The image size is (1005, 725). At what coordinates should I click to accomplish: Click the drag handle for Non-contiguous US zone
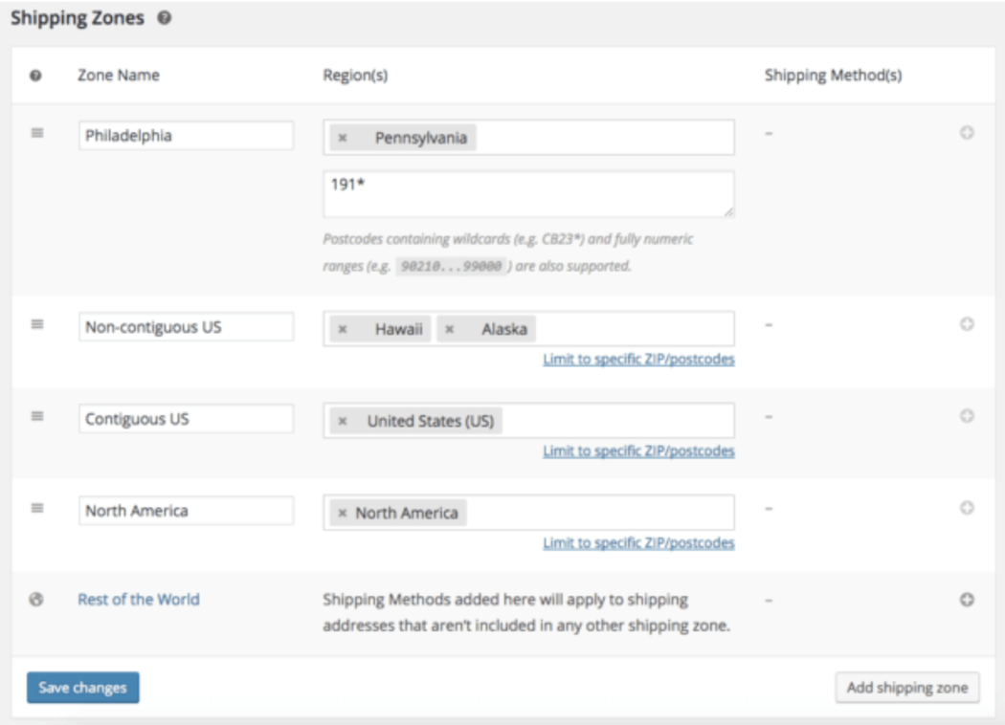tap(37, 324)
